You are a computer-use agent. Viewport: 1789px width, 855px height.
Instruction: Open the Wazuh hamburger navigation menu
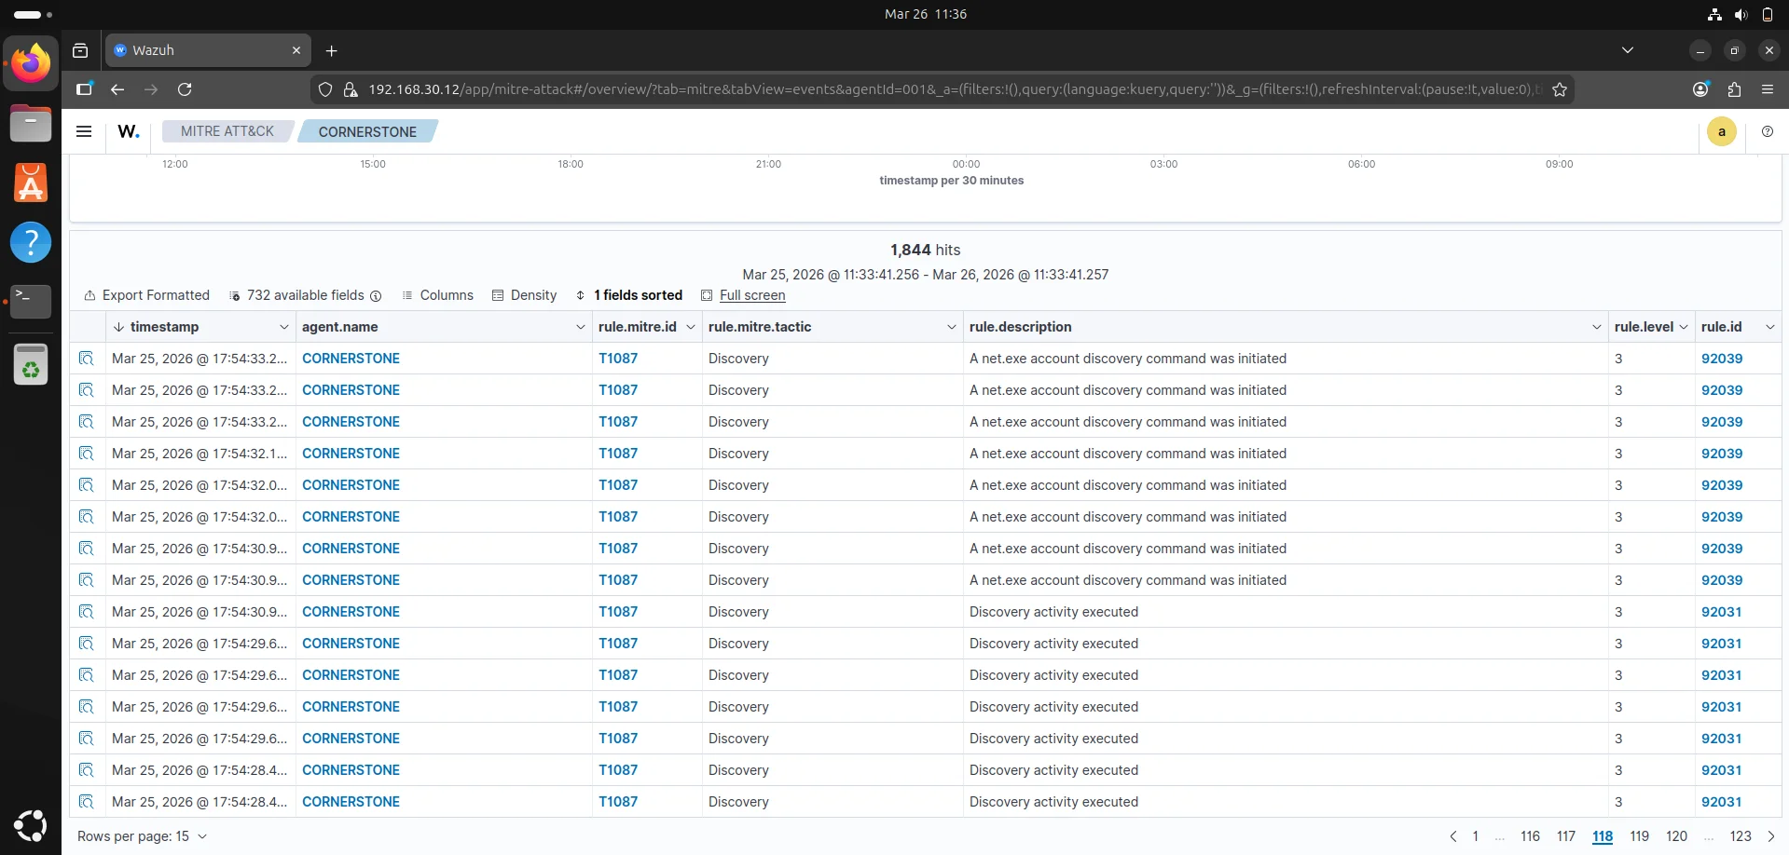(84, 131)
